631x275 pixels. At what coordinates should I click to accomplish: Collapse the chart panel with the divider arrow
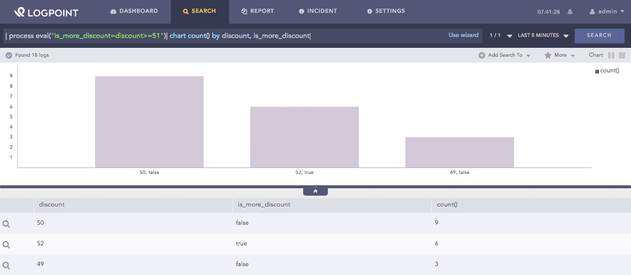pos(315,191)
